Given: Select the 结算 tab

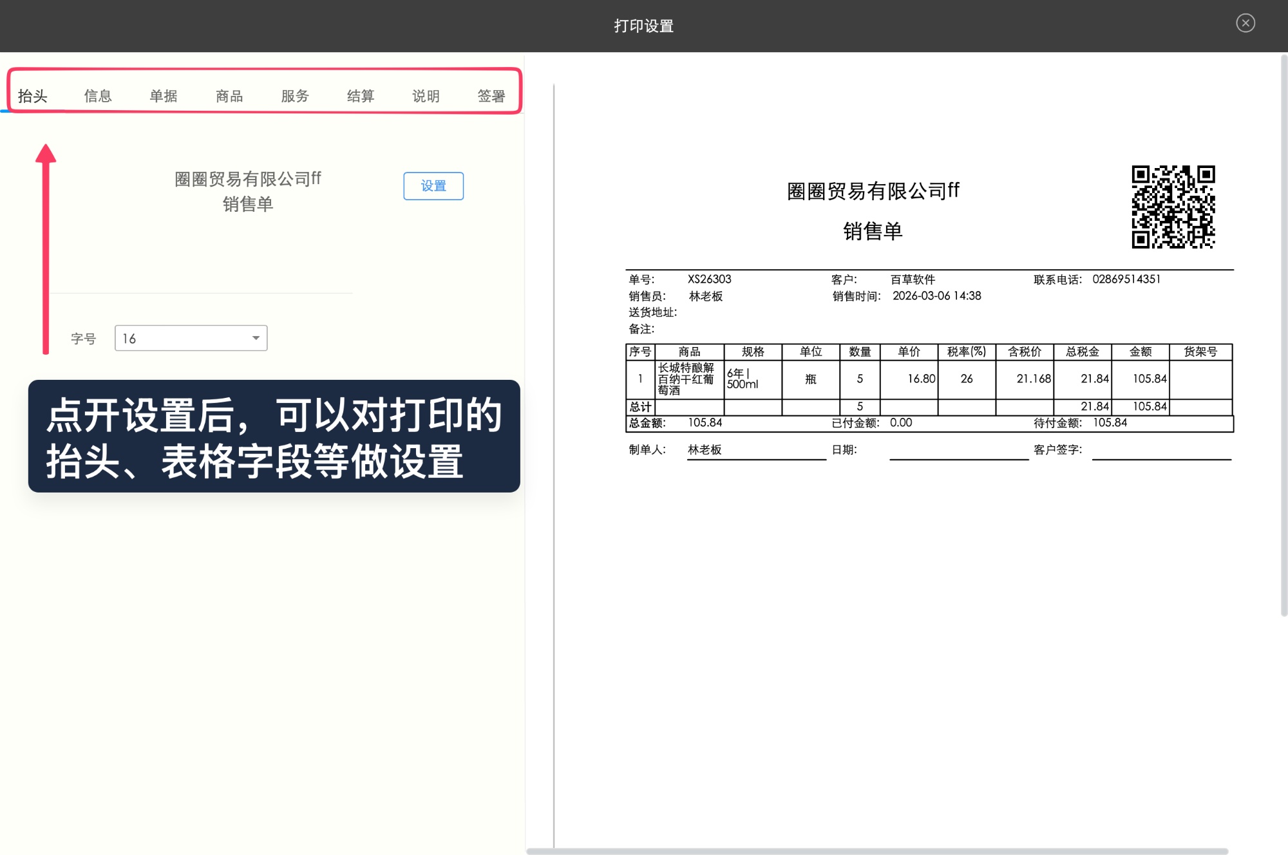Looking at the screenshot, I should coord(361,95).
